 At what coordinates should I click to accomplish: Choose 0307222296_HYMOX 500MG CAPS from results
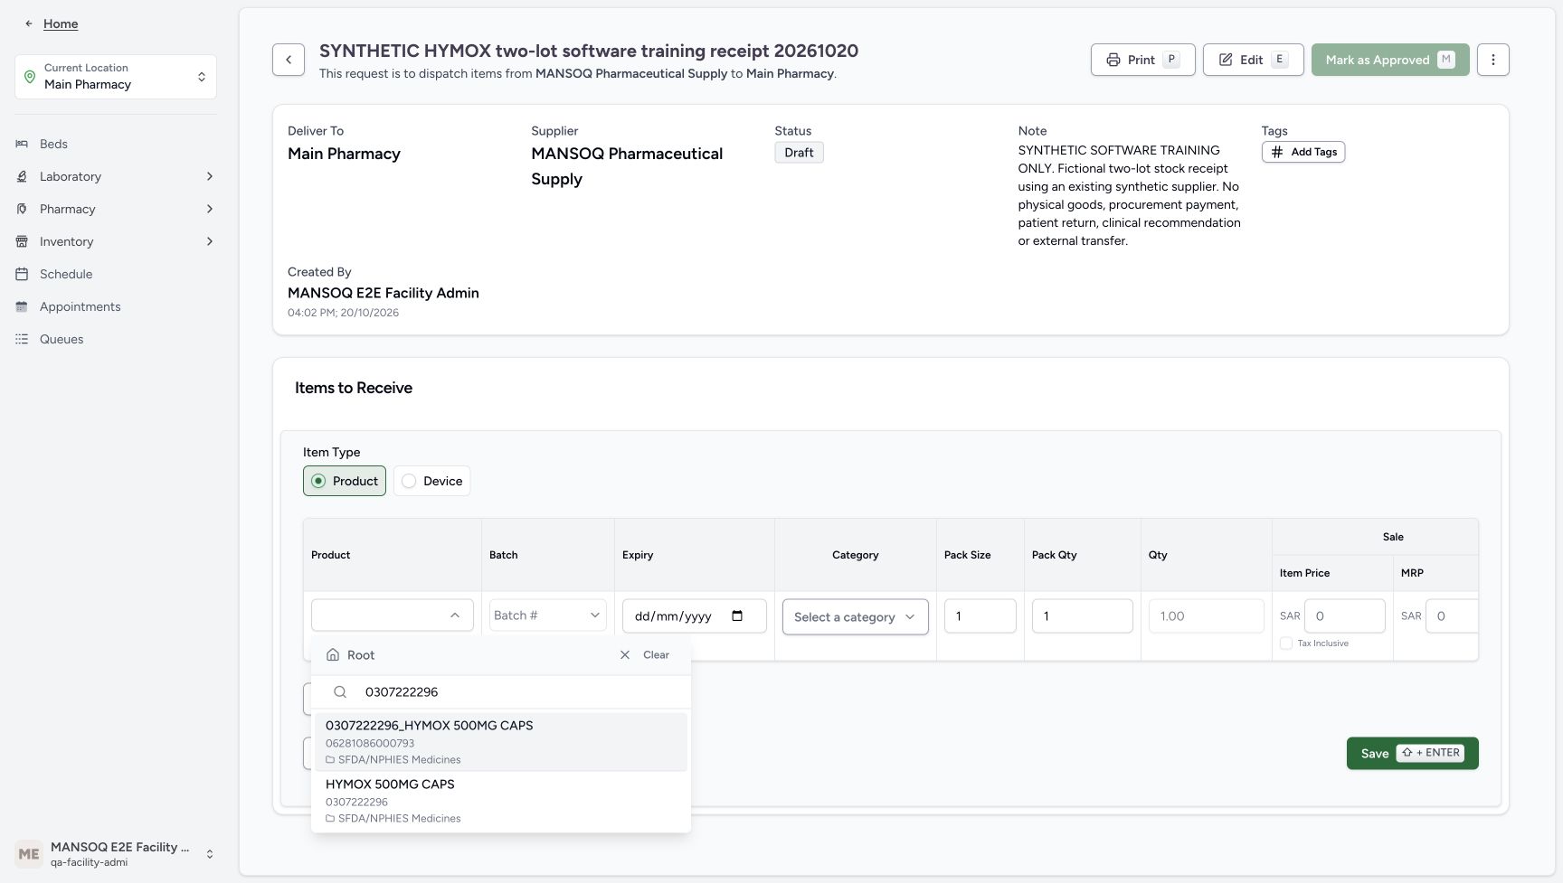[501, 742]
